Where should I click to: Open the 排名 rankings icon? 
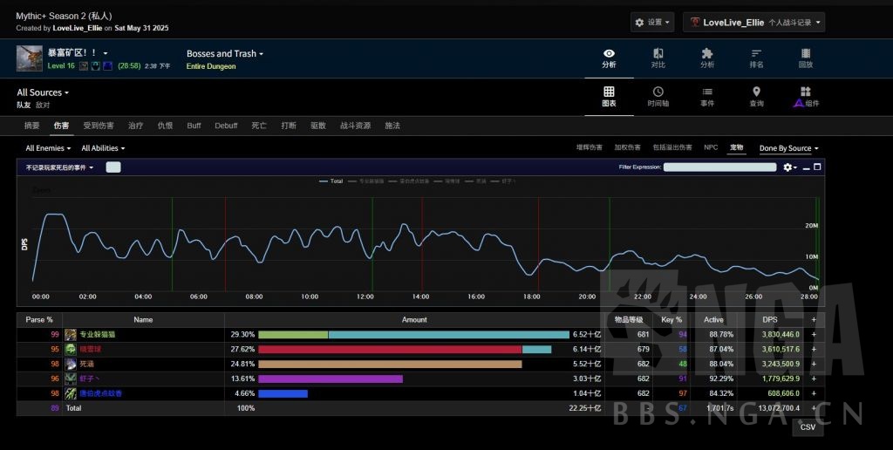[x=756, y=58]
